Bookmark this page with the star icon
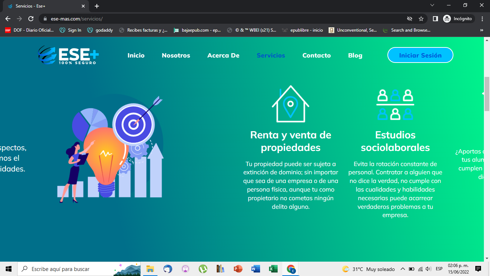Screen dimensions: 490x276 421,19
